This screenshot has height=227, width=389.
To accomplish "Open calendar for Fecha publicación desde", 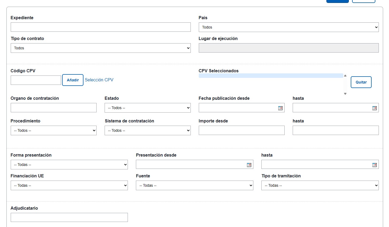I will [x=280, y=108].
